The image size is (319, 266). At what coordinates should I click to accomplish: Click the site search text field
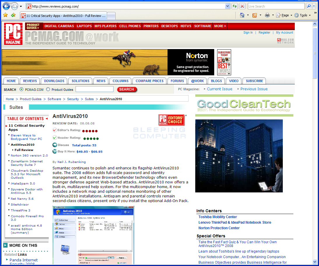[94, 89]
